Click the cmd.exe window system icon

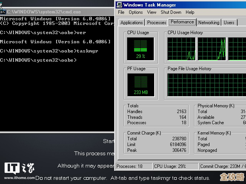point(3,12)
